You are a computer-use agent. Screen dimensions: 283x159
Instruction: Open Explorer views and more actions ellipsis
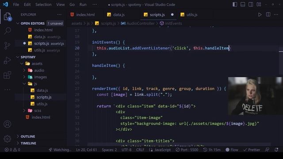(x=59, y=15)
